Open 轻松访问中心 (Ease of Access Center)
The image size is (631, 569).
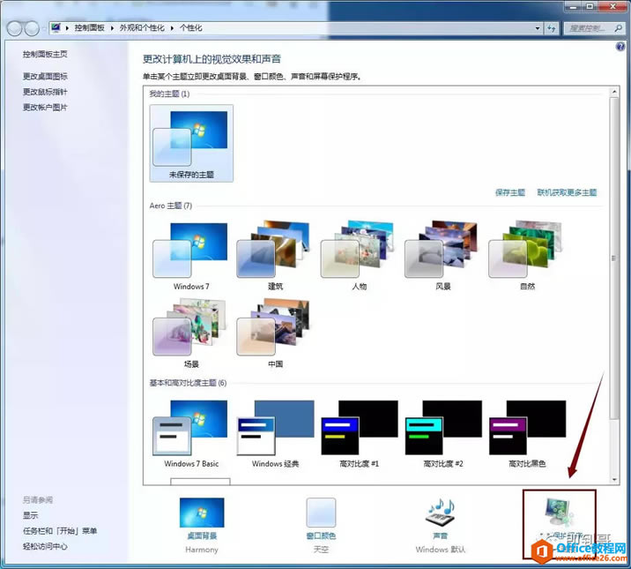tap(45, 546)
